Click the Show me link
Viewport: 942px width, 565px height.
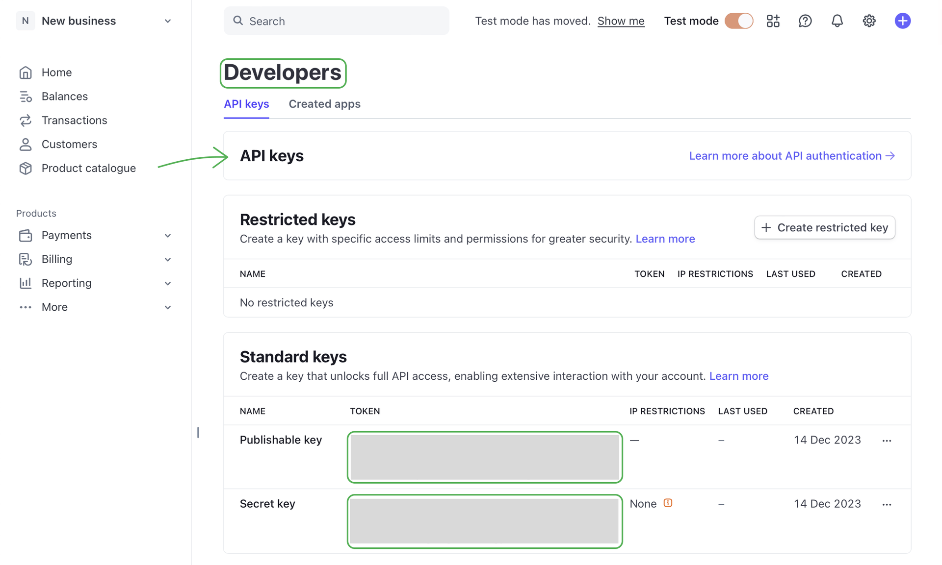tap(621, 21)
